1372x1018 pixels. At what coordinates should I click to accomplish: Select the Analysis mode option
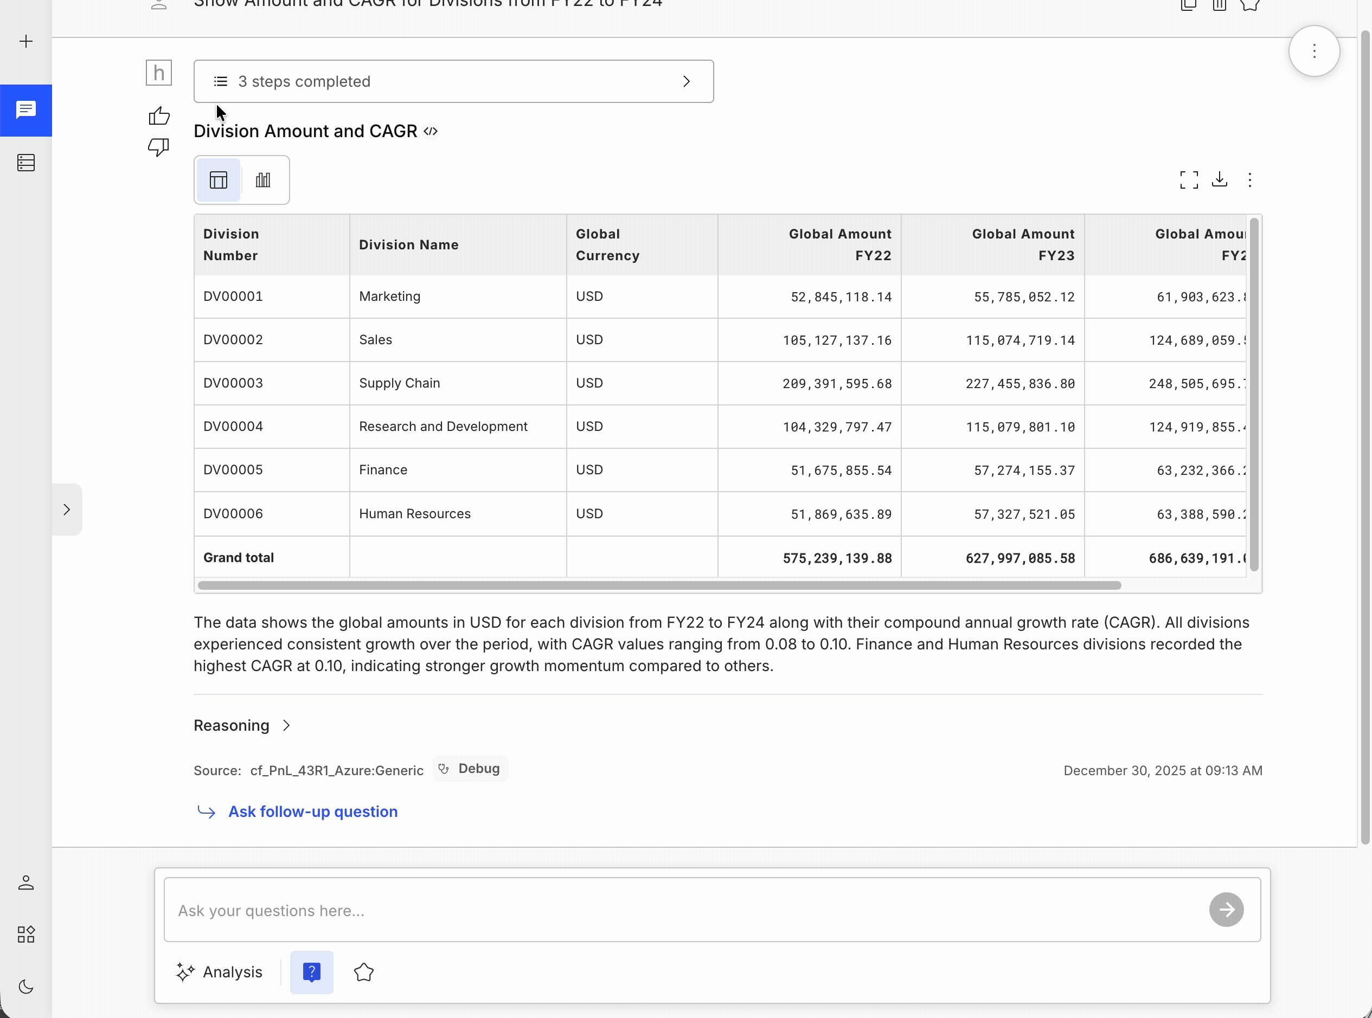[220, 972]
